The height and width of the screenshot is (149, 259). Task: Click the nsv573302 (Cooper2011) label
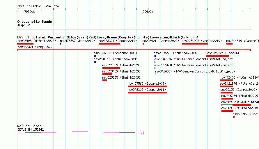pos(147,90)
